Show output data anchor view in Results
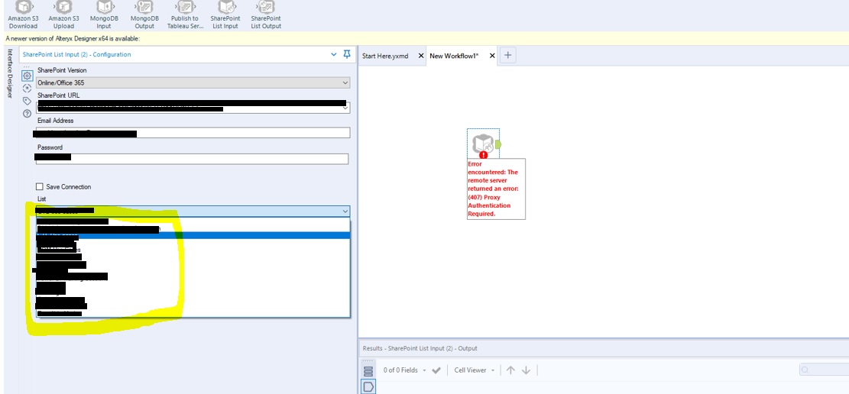The height and width of the screenshot is (394, 849). pos(368,386)
